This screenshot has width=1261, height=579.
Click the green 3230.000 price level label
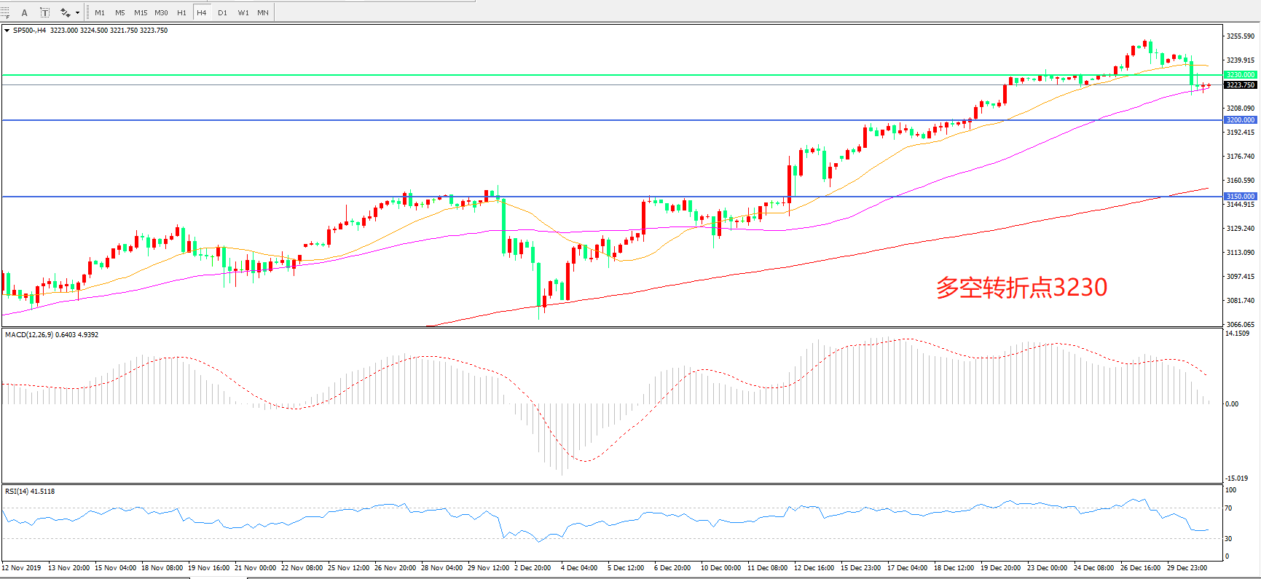(x=1240, y=75)
